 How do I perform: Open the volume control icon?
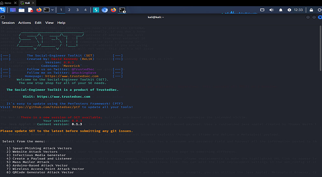pos(271,10)
